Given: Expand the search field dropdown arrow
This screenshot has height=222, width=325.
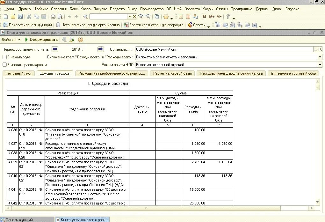Looking at the screenshot, I should [130, 16].
